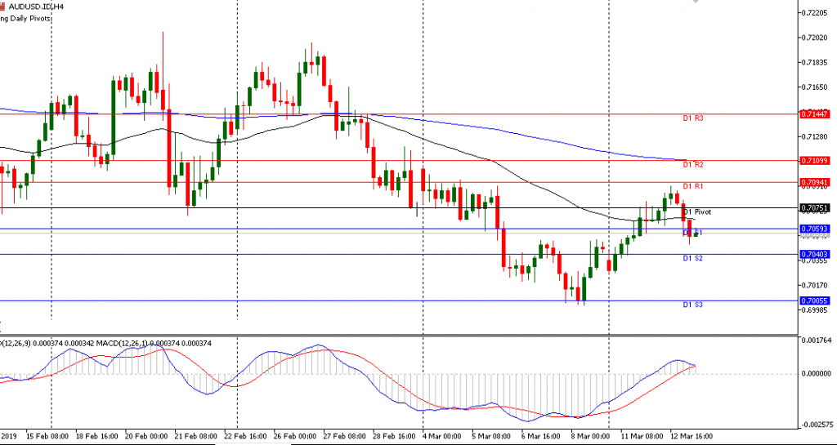The image size is (837, 445).
Task: Click the red 0.71099 price tag
Action: point(816,161)
